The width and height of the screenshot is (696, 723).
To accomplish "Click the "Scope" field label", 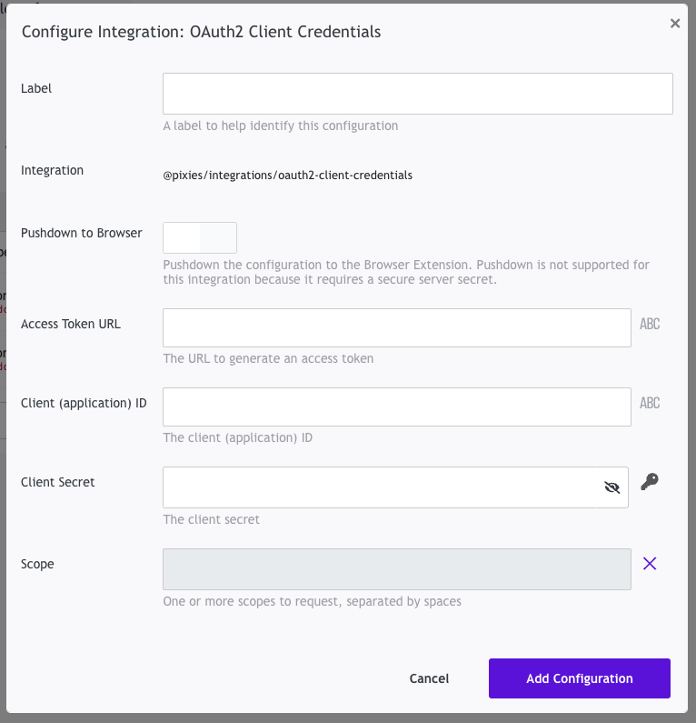I will [37, 564].
